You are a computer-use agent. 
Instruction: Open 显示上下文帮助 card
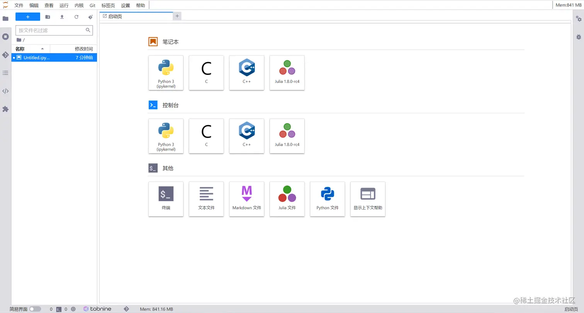[368, 199]
